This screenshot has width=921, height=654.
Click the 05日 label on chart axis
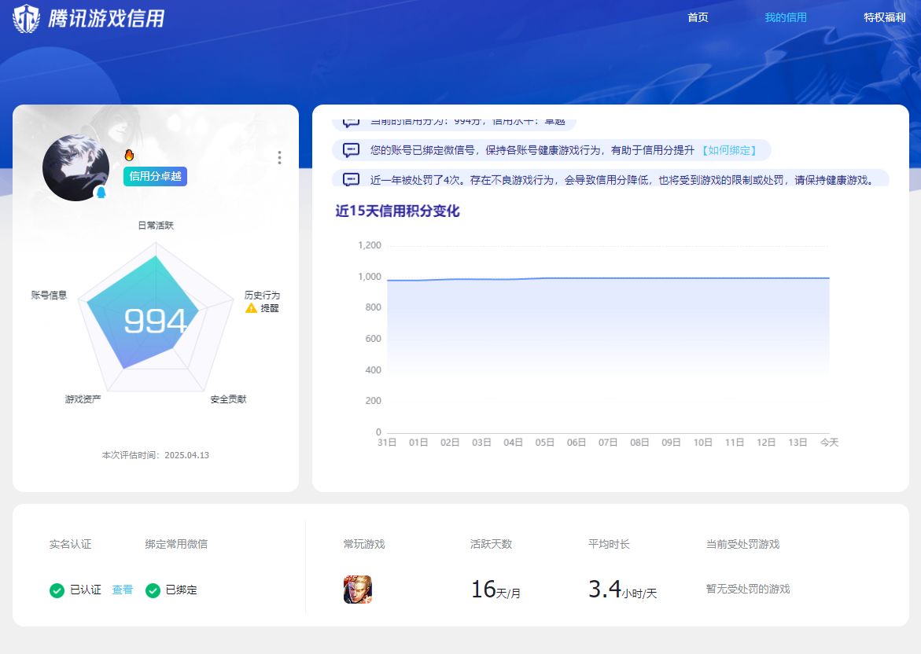point(544,443)
